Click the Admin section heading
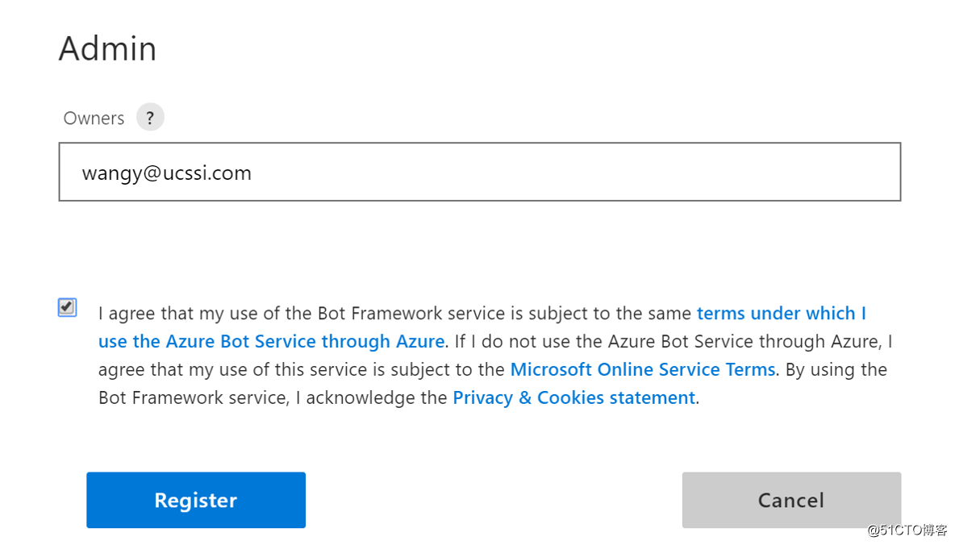This screenshot has width=955, height=545. click(107, 48)
